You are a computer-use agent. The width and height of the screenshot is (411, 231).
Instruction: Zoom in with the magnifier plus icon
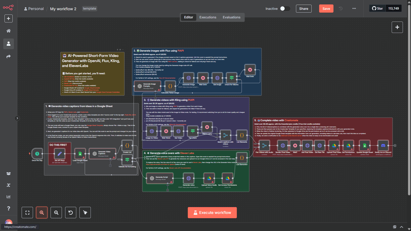click(x=42, y=213)
